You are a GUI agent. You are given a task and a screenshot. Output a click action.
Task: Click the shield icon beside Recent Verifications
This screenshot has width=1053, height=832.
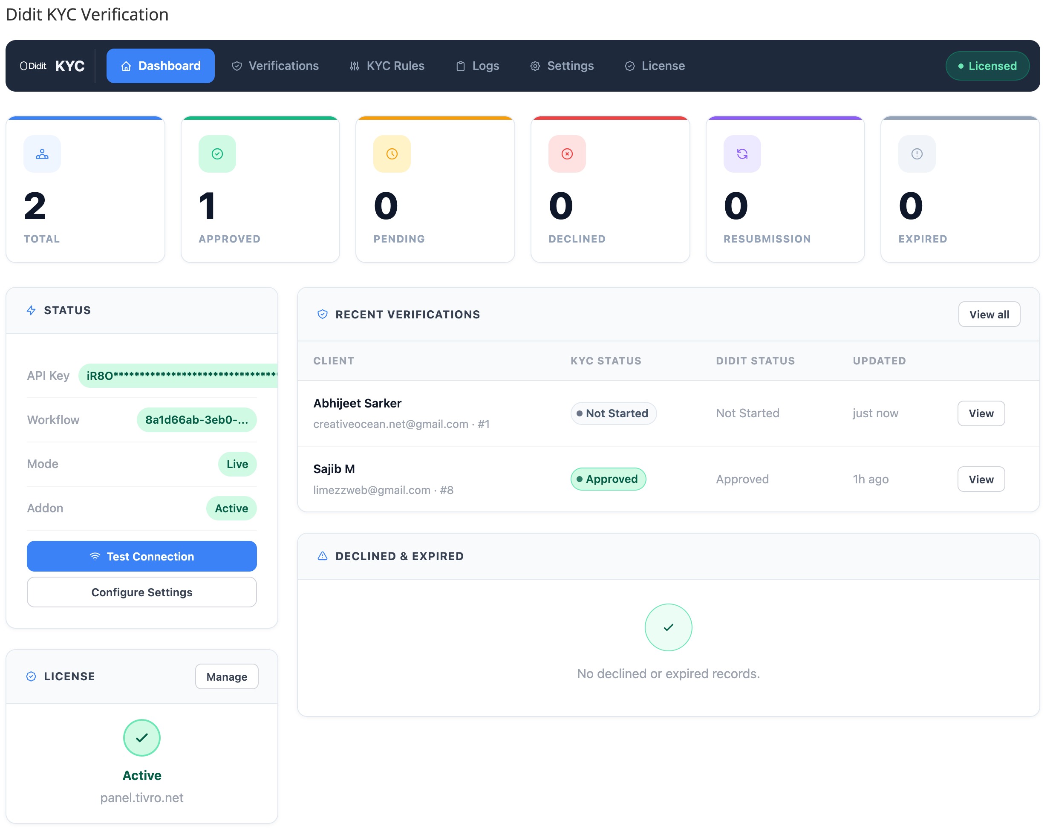click(322, 314)
